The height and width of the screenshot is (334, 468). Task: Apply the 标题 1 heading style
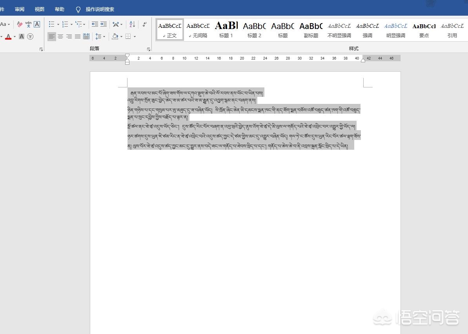(226, 30)
